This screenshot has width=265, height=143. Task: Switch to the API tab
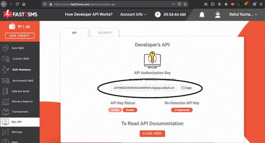[74, 33]
